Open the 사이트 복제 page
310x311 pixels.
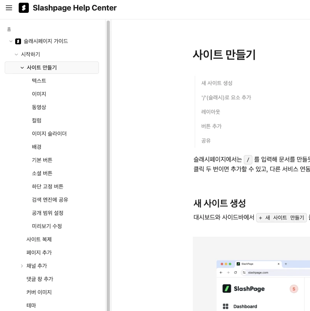pos(39,239)
